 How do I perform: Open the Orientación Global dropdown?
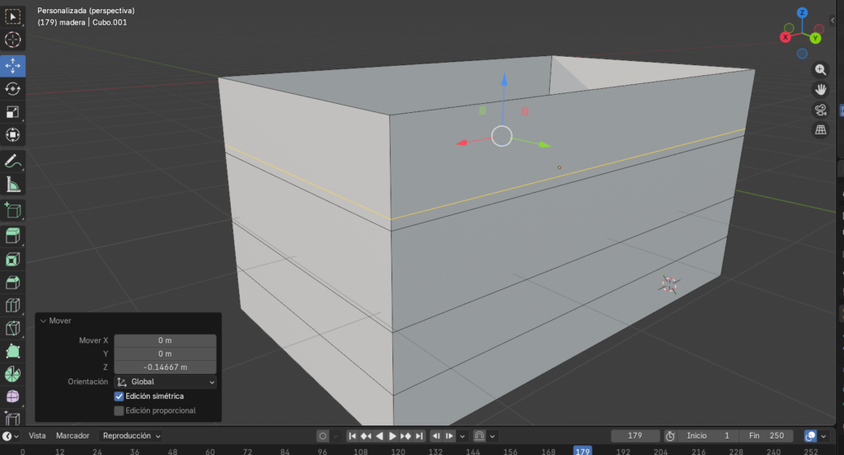pos(165,382)
